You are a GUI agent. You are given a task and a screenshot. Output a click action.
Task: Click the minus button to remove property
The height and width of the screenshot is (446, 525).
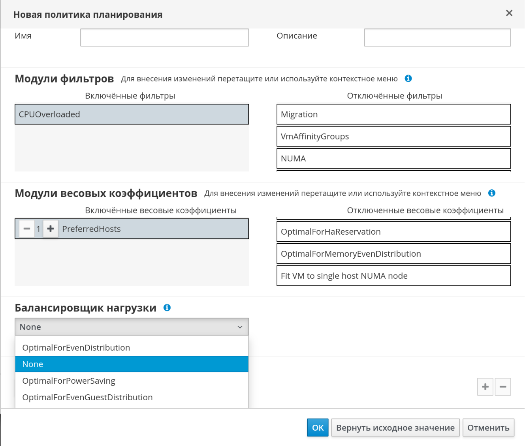(502, 386)
